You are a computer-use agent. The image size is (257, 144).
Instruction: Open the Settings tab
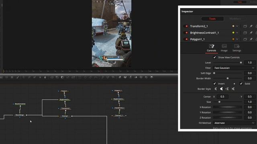[x=237, y=48]
